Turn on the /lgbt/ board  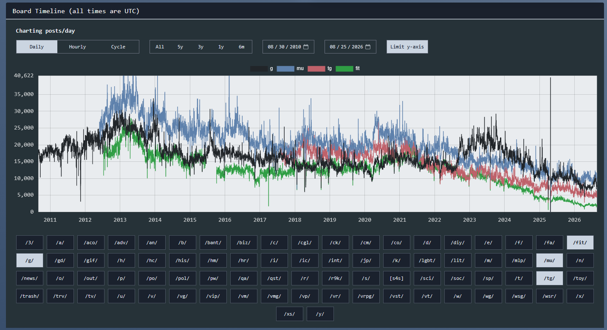pyautogui.click(x=427, y=260)
